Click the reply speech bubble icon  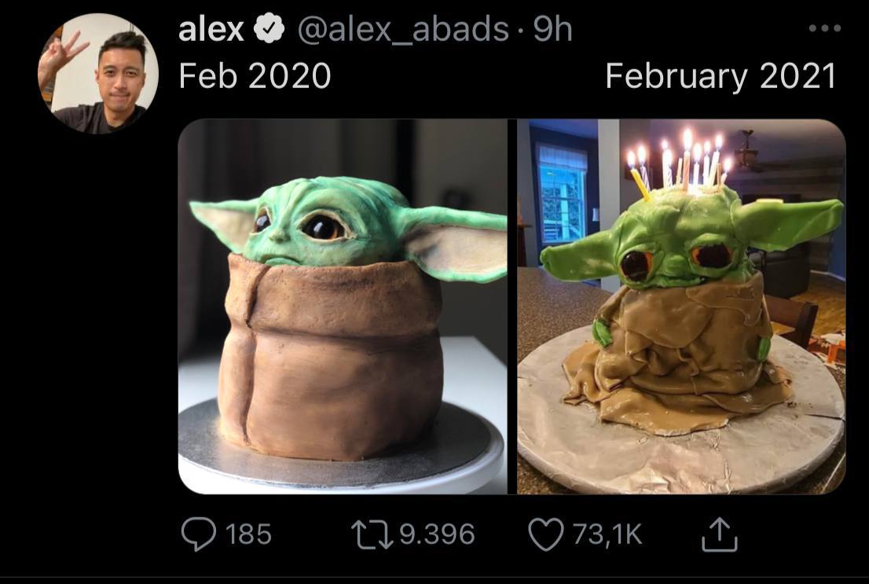199,534
